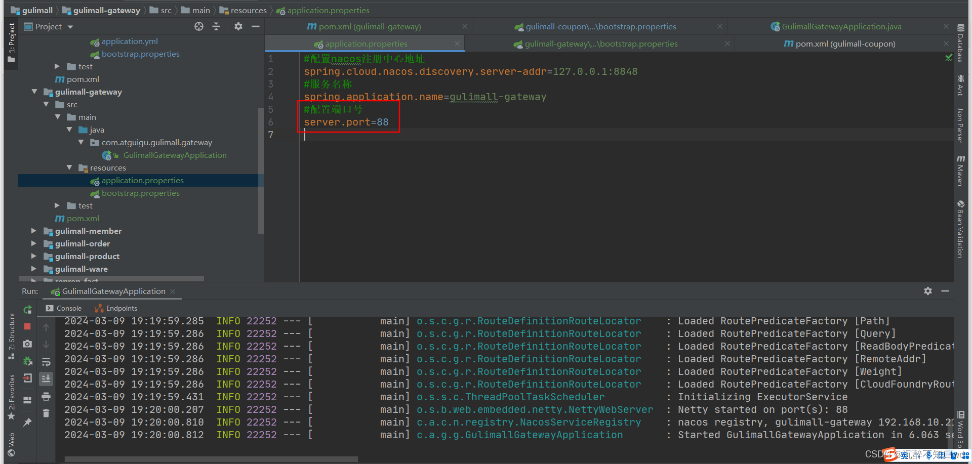
Task: Open the Bean Validation tool window
Action: pyautogui.click(x=960, y=229)
